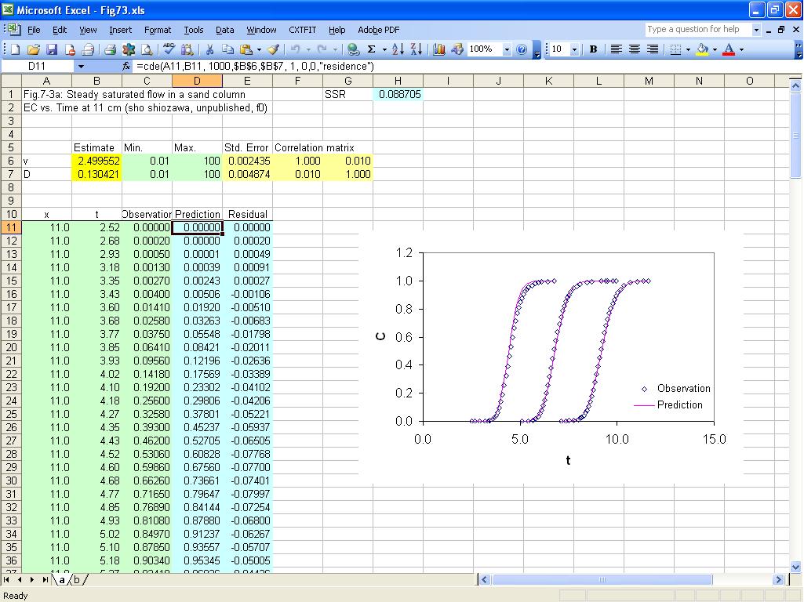Screen dimensions: 804x602
Task: Open the zoom percentage dropdown
Action: pyautogui.click(x=507, y=49)
